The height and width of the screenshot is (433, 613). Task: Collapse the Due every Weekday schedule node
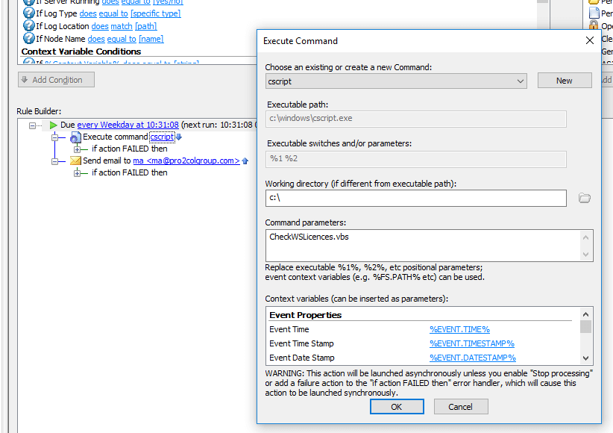(33, 125)
